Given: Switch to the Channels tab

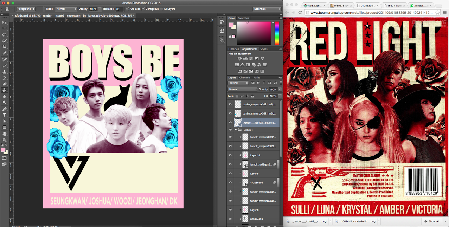Looking at the screenshot, I should pos(245,78).
